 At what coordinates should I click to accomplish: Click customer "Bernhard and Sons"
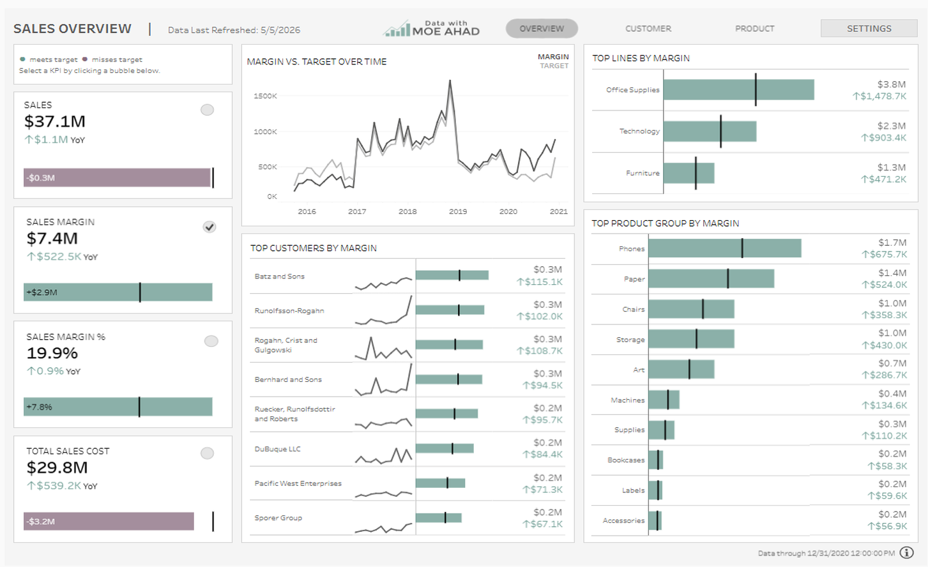pos(288,379)
